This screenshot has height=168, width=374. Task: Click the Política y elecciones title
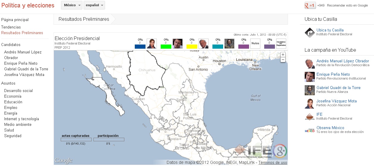coord(28,5)
